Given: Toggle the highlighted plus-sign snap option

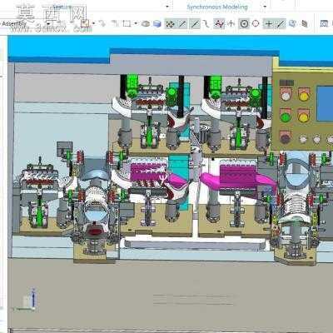Looking at the screenshot, I should coord(268,24).
